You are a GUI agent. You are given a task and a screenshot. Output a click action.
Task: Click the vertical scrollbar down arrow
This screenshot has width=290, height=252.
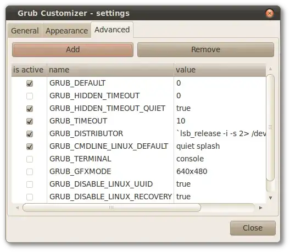tap(270, 198)
